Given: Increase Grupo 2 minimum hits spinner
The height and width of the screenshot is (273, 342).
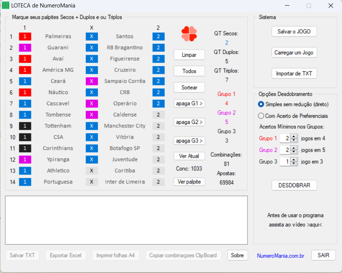Looking at the screenshot, I should 294,148.
